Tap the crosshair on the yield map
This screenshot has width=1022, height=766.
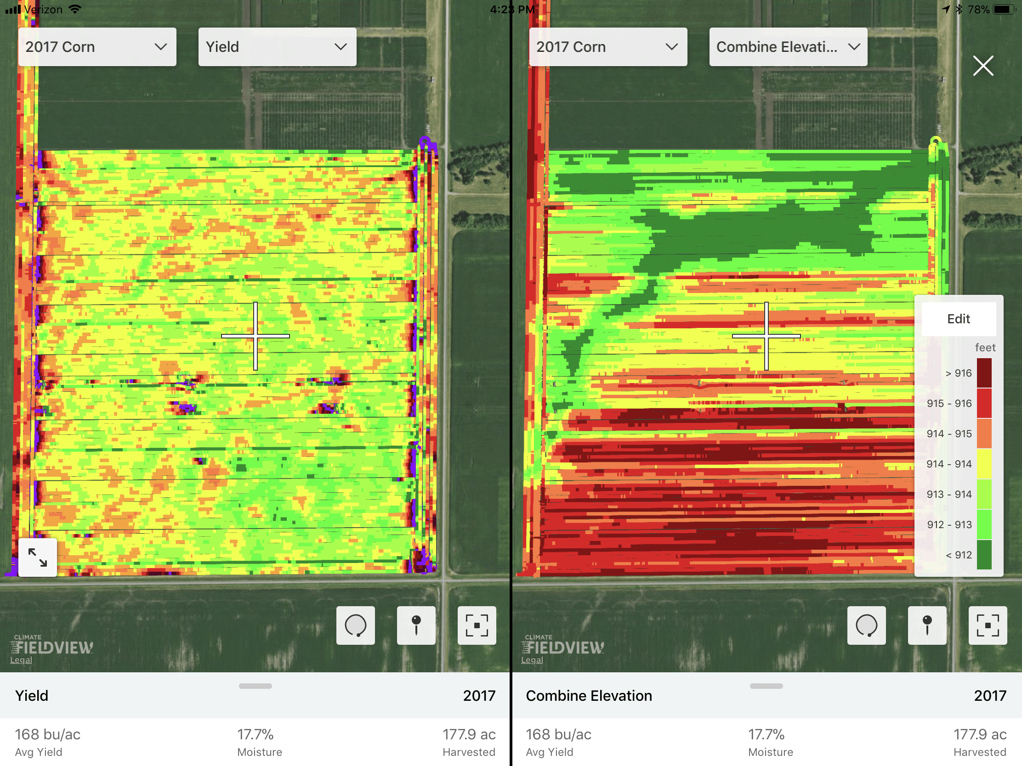[x=255, y=336]
